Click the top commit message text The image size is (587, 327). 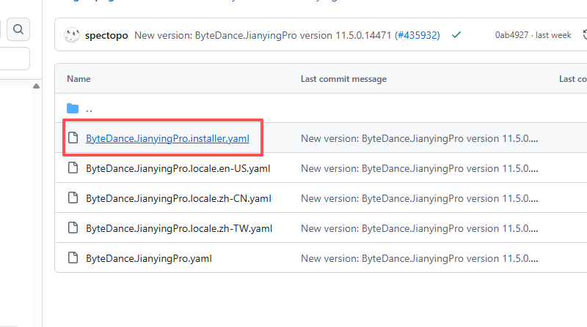coord(263,35)
